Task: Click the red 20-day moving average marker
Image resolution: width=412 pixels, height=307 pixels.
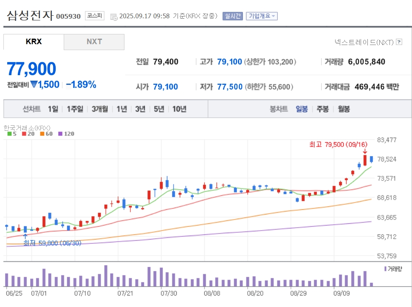Action: pyautogui.click(x=24, y=134)
